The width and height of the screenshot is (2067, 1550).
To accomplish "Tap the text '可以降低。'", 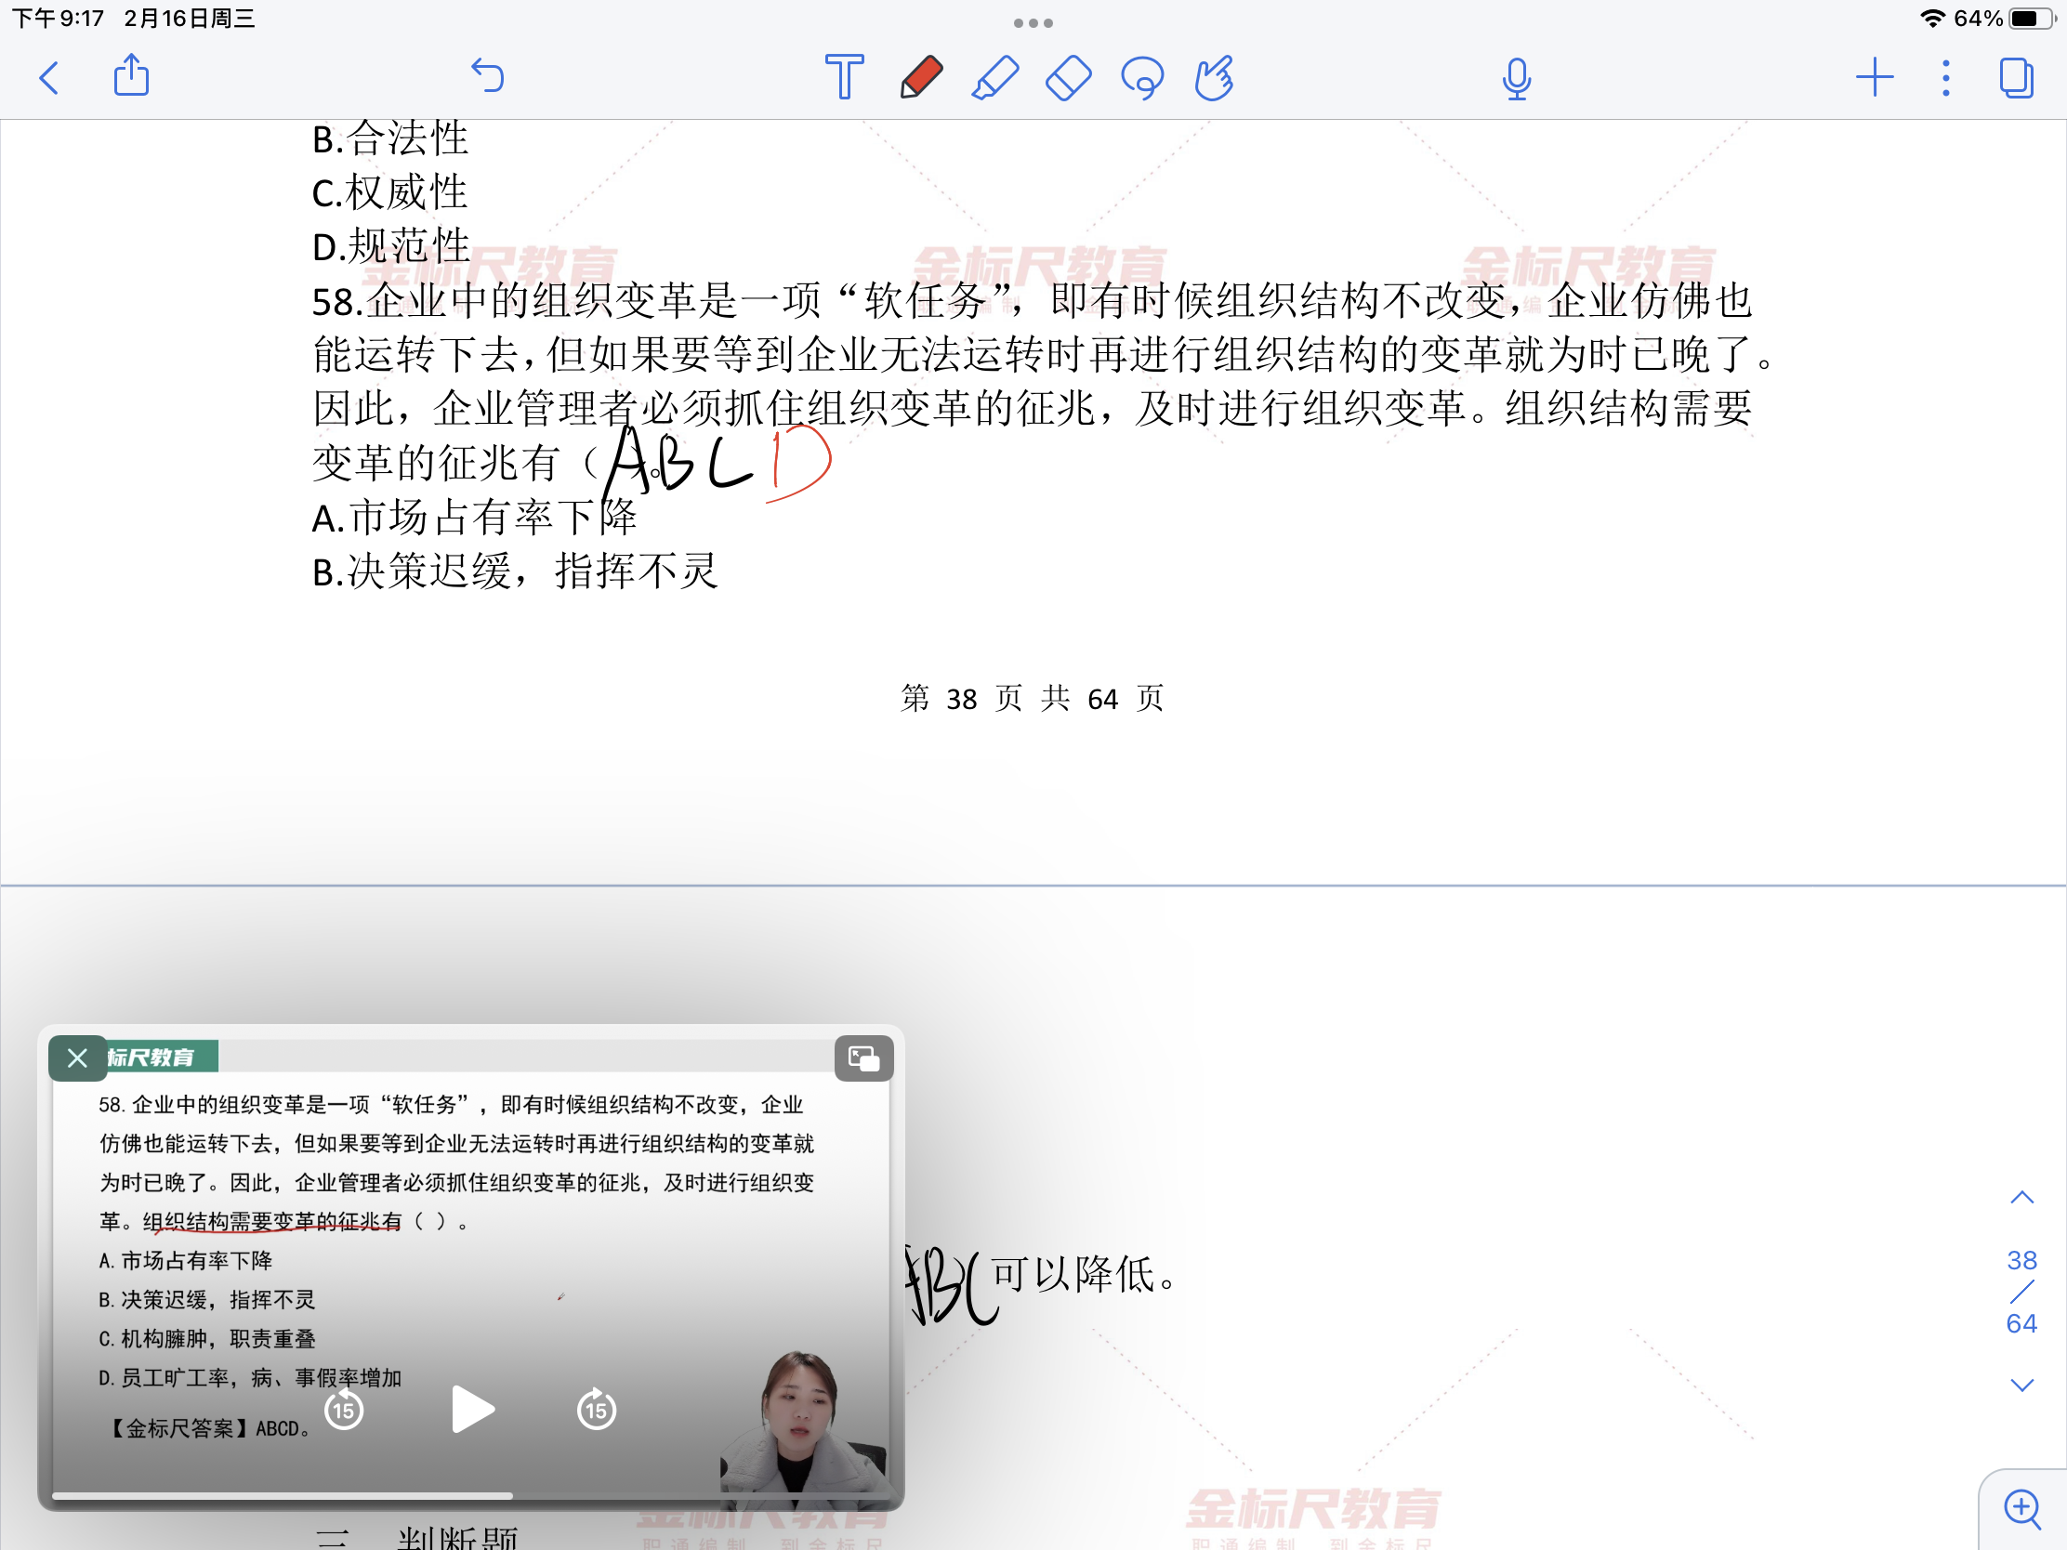I will [1084, 1274].
